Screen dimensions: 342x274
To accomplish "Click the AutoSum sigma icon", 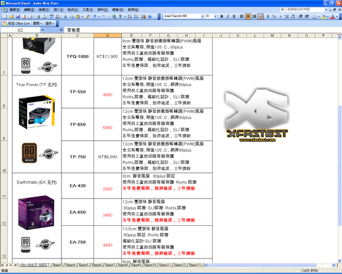I will pos(120,17).
